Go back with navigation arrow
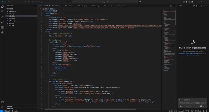Viewport: 209px width, 112px height. click(x=67, y=2)
